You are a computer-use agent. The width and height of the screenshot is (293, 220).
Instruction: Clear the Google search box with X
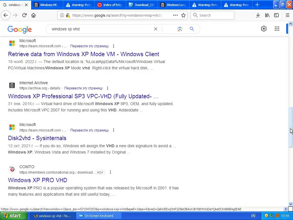[x=155, y=29]
